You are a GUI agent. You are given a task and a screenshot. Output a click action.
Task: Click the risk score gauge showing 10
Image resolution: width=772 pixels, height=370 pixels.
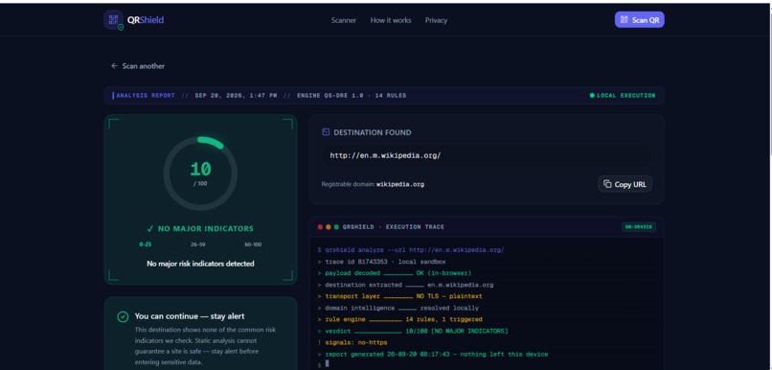(x=200, y=173)
